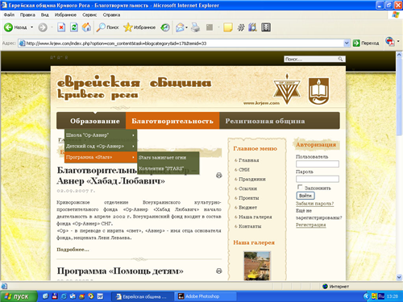Click the grey Forward arrow button

tap(43, 27)
